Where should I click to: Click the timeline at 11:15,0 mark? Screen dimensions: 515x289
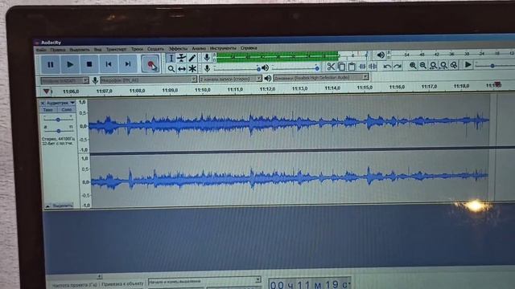click(365, 88)
